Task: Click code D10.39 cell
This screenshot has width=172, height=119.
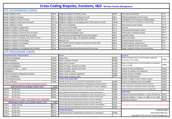Action: (x=54, y=22)
